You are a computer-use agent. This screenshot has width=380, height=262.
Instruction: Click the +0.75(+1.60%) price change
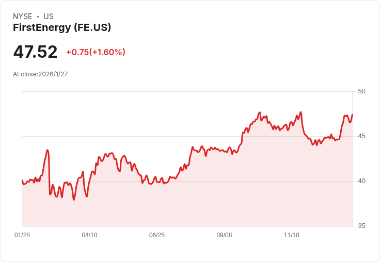tap(96, 52)
